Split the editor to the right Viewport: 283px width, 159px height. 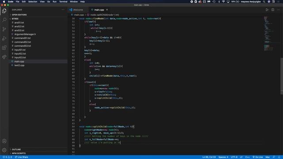pos(273,10)
